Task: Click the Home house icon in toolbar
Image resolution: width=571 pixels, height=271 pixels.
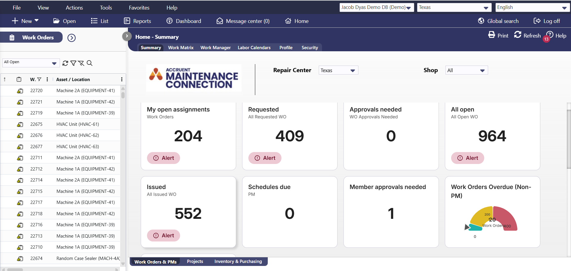Action: pyautogui.click(x=288, y=21)
